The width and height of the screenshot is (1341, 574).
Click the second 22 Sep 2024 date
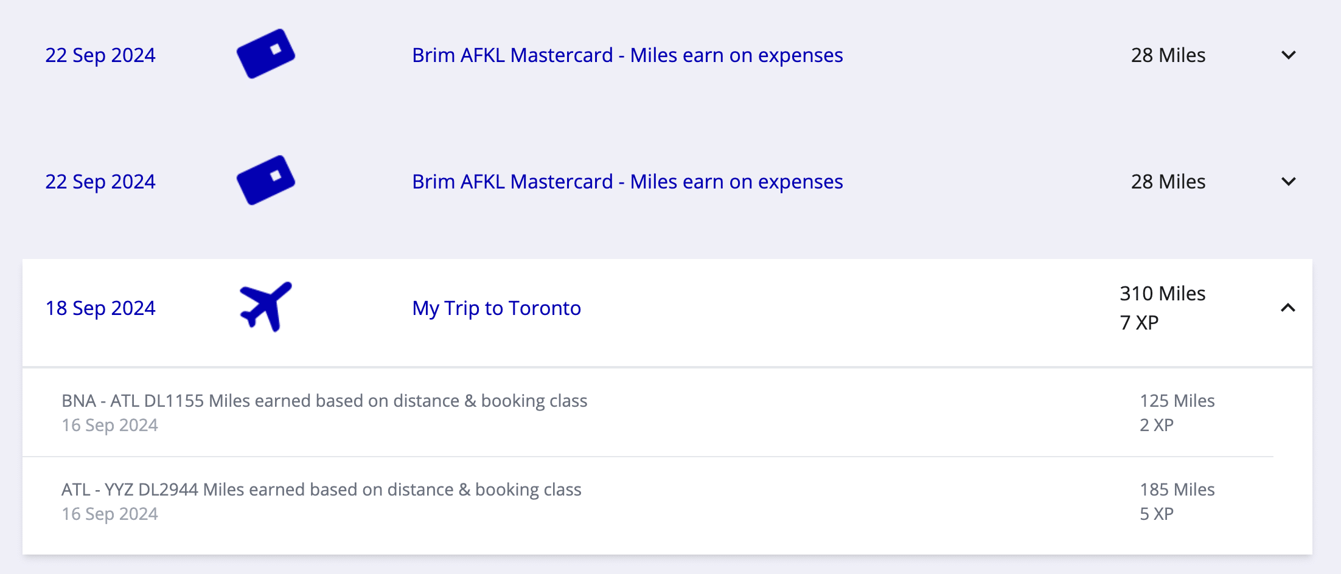pos(100,182)
